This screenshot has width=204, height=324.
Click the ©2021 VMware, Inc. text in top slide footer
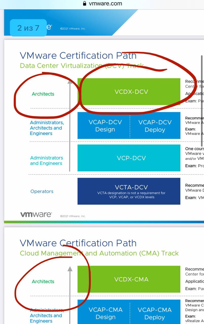click(x=73, y=29)
